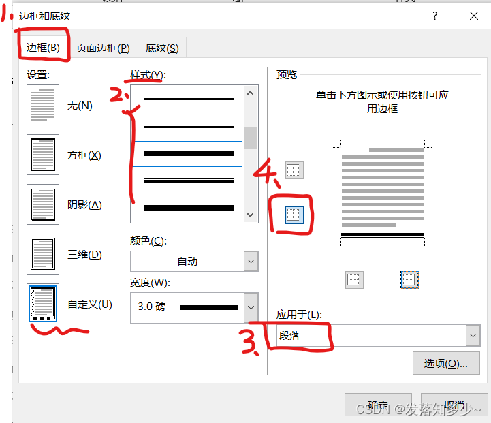Click the 确定 OK button
Viewport: 491px width, 423px height.
point(378,405)
